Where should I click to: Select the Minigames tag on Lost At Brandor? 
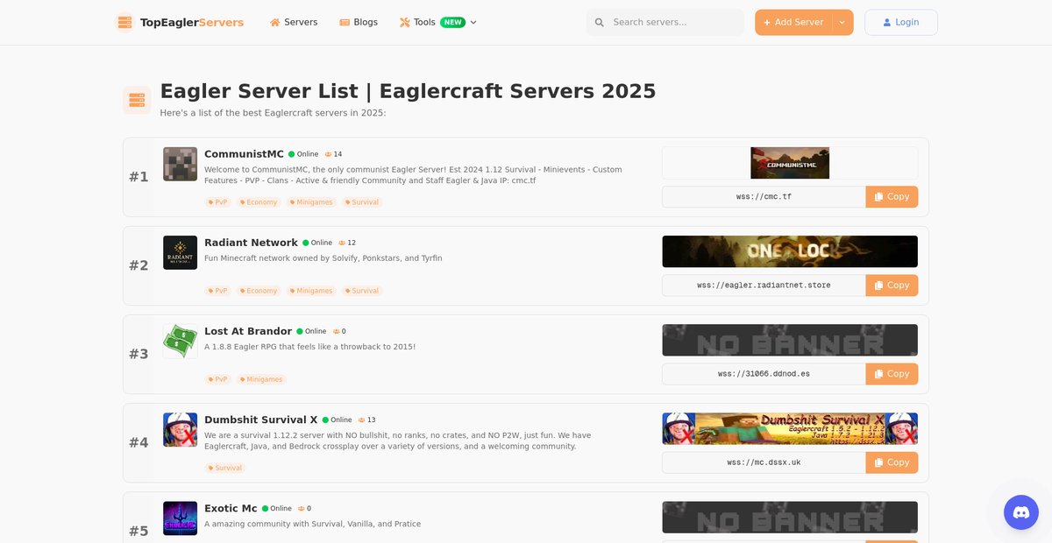[261, 379]
